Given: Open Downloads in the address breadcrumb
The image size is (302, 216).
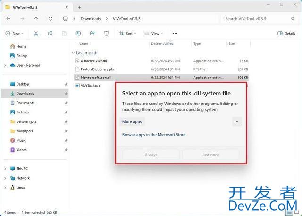Looking at the screenshot, I should click(91, 19).
